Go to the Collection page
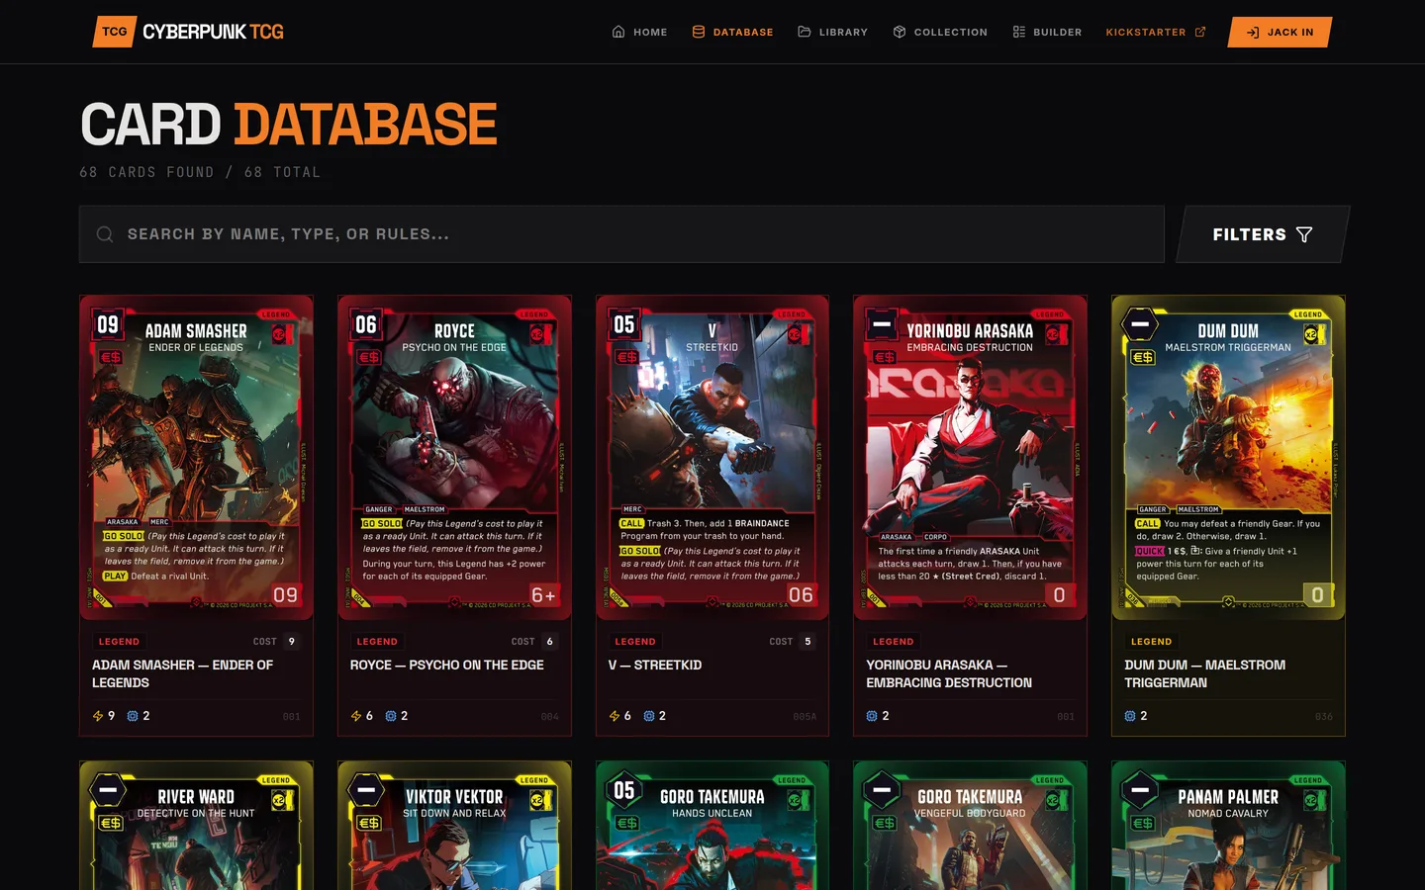1425x890 pixels. [x=940, y=32]
